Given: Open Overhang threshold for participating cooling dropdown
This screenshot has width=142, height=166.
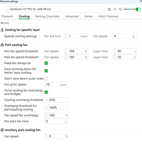Looking at the screenshot, I should pyautogui.click(x=56, y=108).
